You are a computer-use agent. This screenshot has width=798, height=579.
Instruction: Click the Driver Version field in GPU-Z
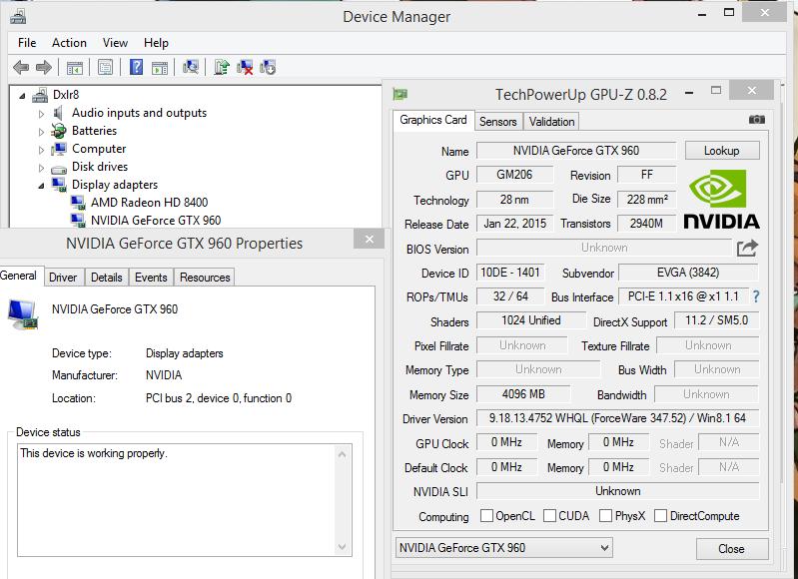617,418
